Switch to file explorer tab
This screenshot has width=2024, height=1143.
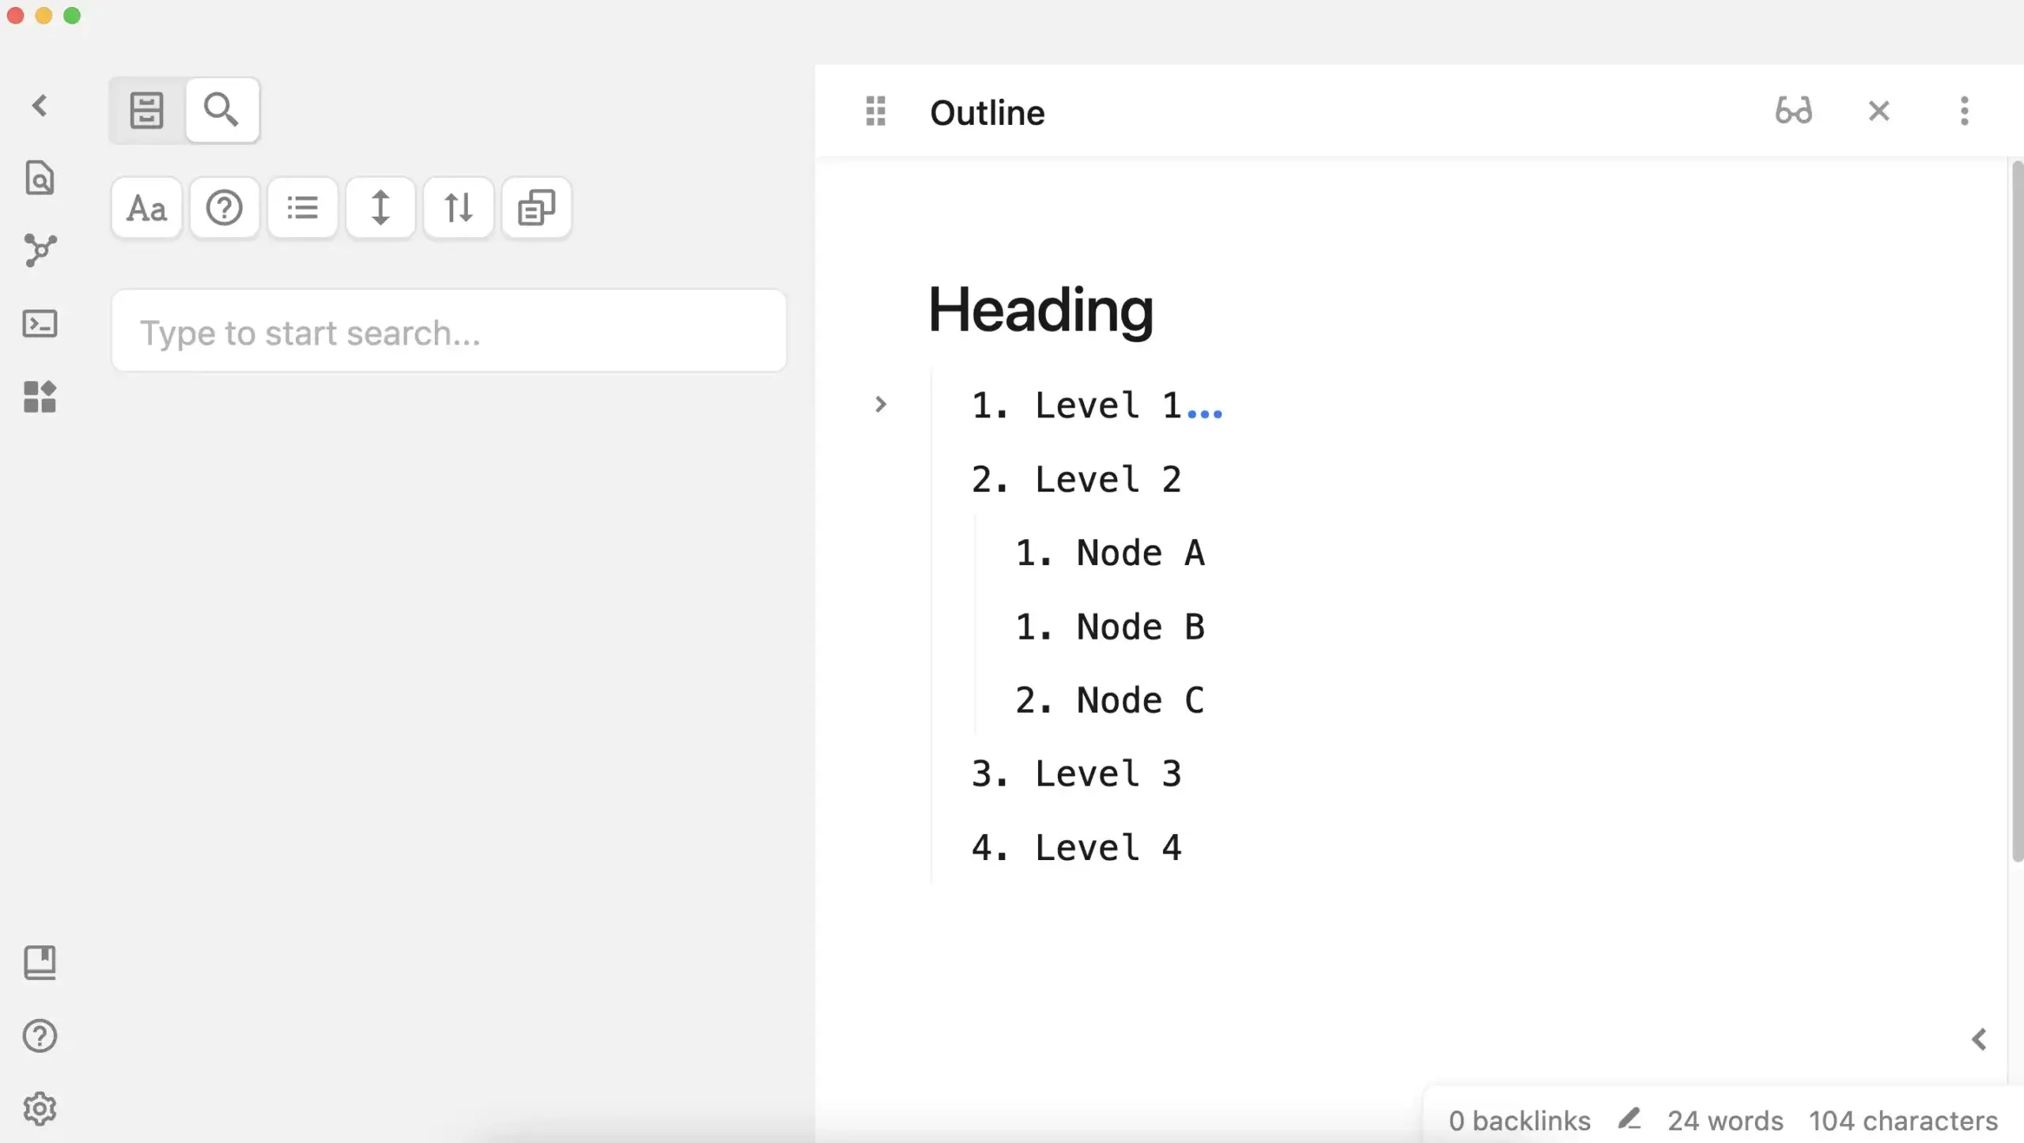tap(147, 110)
